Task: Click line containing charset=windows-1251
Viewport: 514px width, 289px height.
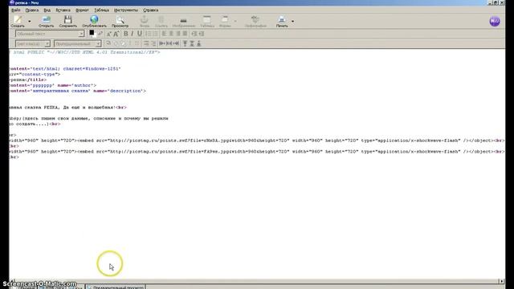Action: (65, 69)
